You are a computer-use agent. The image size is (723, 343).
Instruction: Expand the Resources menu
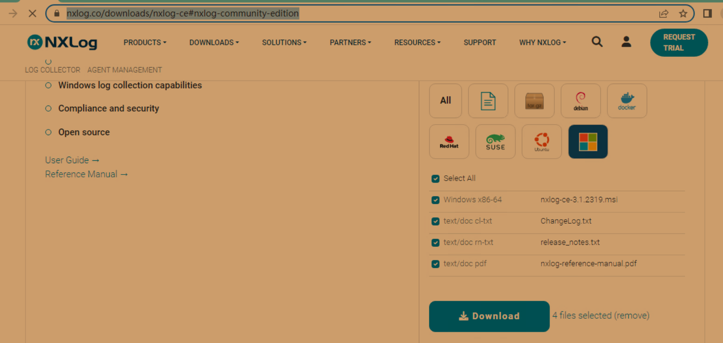[x=417, y=42]
